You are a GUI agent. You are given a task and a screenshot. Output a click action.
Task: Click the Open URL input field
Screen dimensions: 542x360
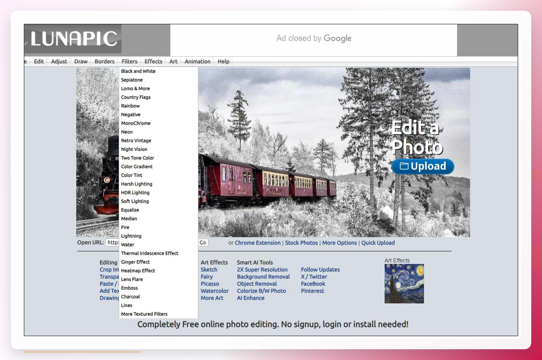[x=113, y=243]
